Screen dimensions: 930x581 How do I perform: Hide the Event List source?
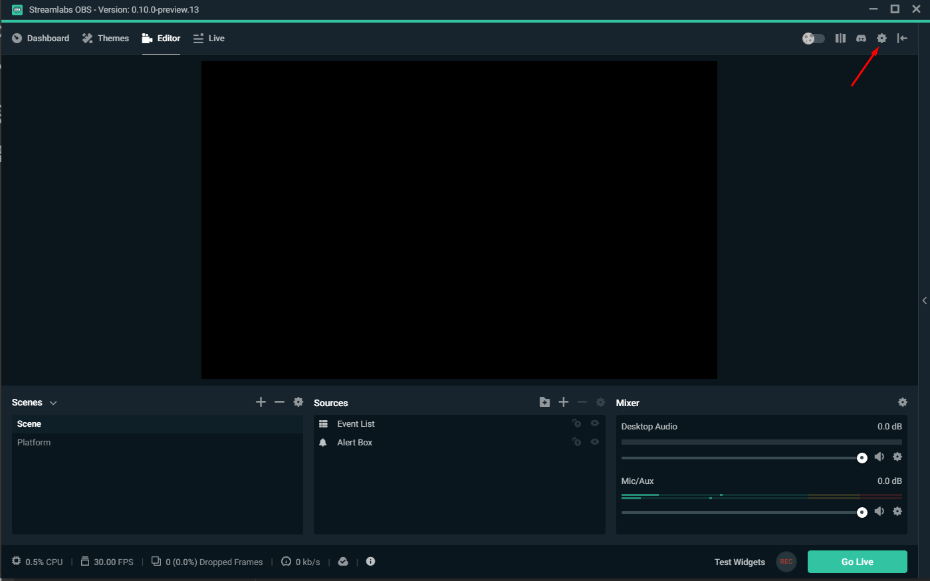(595, 423)
